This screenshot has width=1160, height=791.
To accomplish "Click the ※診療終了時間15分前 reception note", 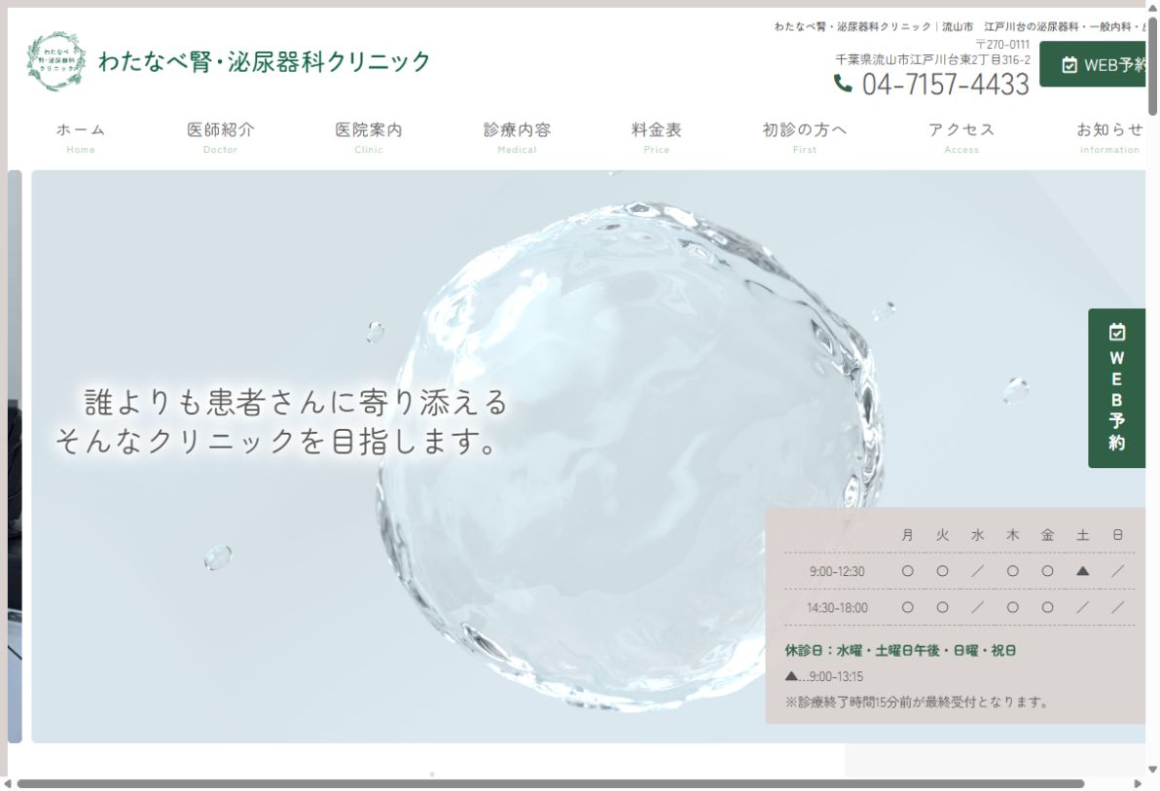I will pos(918,701).
